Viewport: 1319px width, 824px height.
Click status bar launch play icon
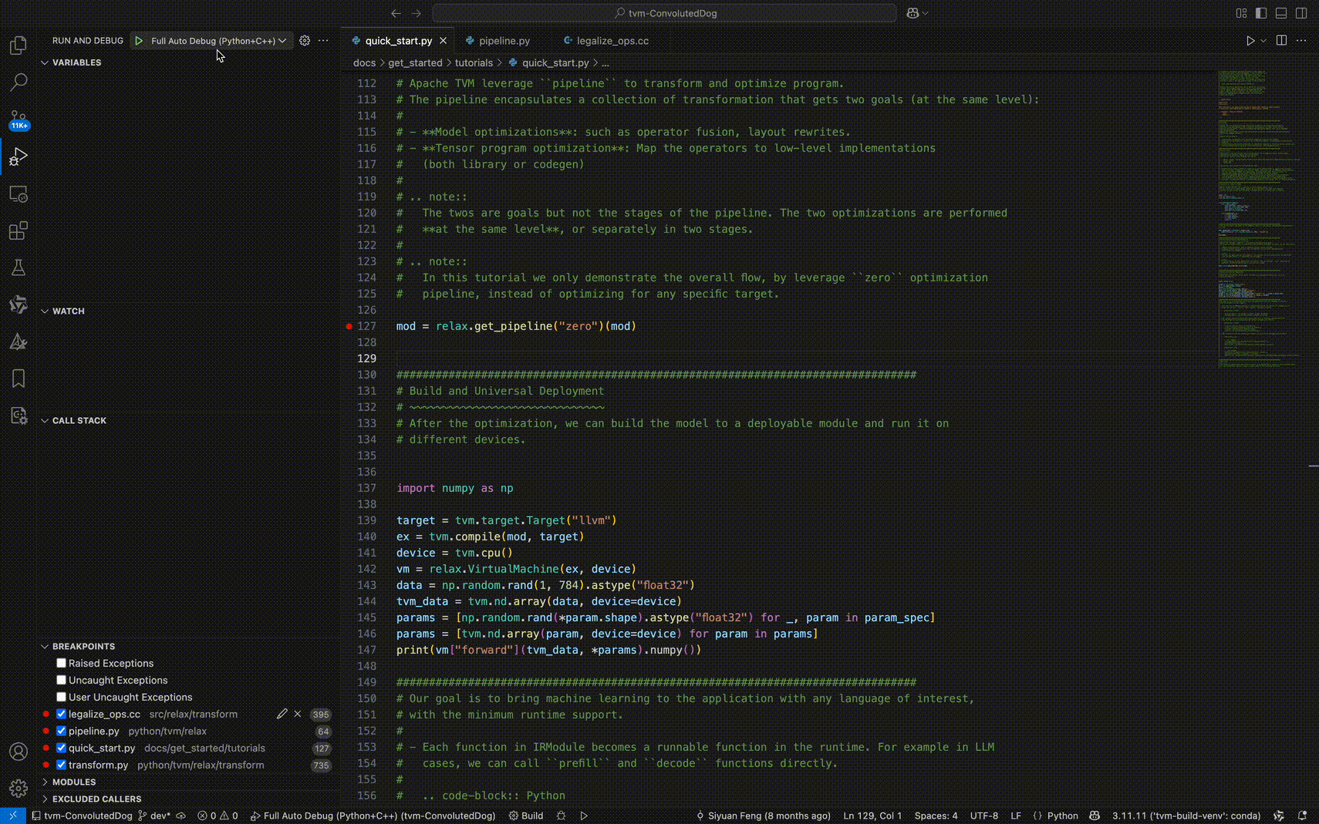pyautogui.click(x=584, y=816)
